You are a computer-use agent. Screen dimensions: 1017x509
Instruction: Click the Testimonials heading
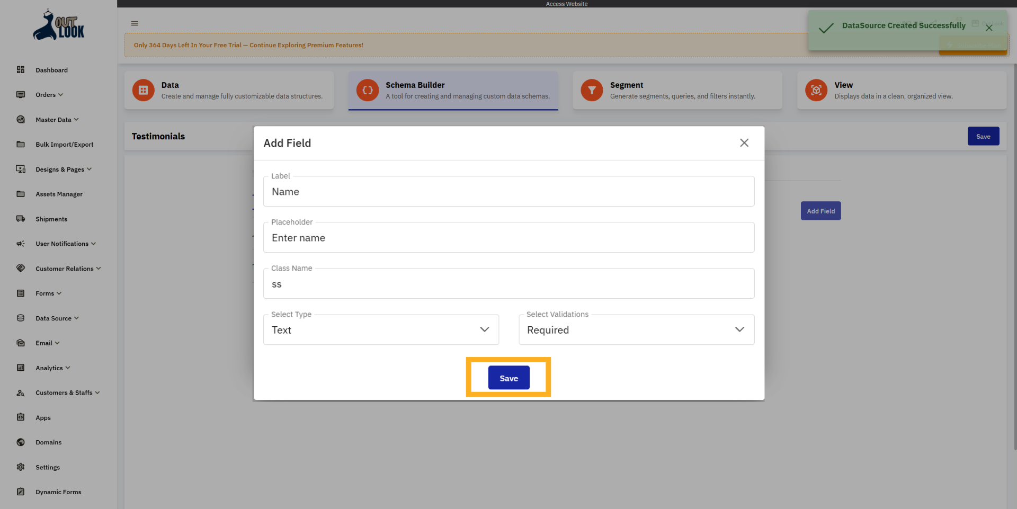pos(158,136)
